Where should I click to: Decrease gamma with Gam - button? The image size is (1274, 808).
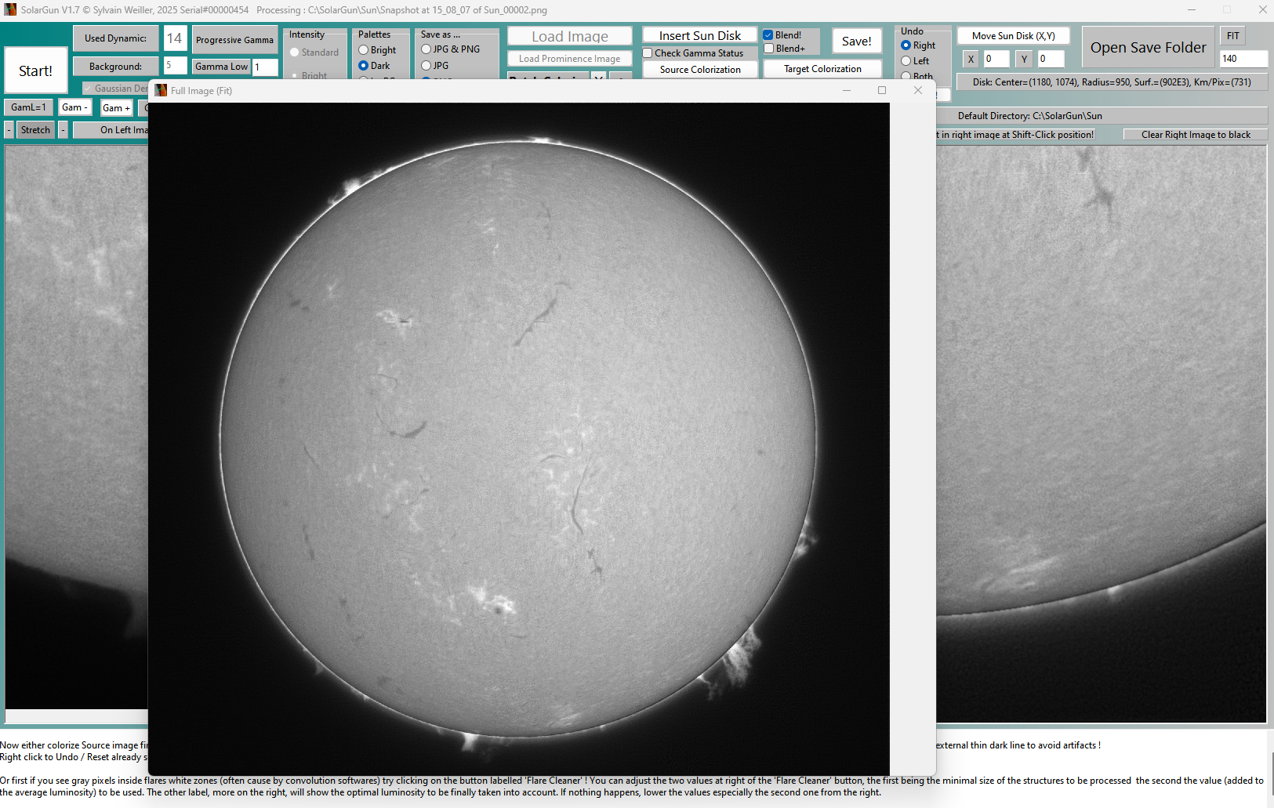[75, 107]
